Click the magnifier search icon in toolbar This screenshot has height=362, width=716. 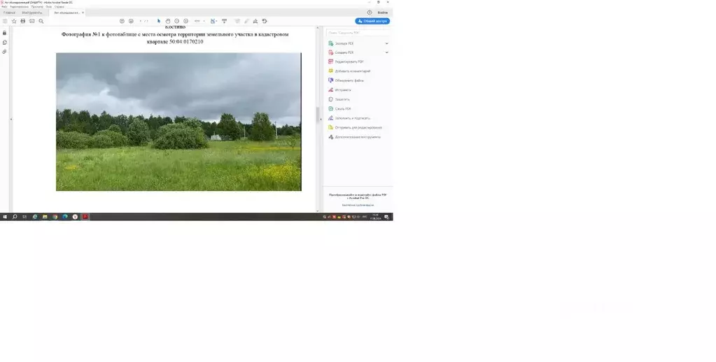click(41, 21)
